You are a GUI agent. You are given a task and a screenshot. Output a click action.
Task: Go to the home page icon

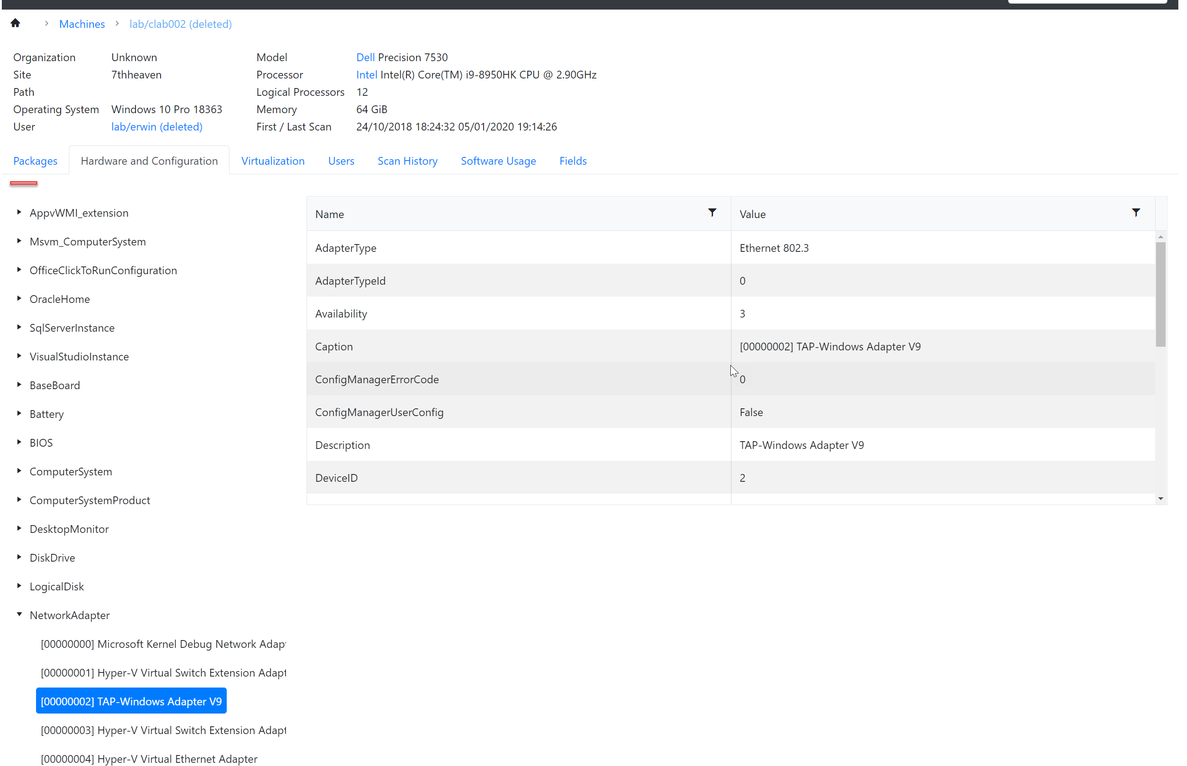coord(16,23)
